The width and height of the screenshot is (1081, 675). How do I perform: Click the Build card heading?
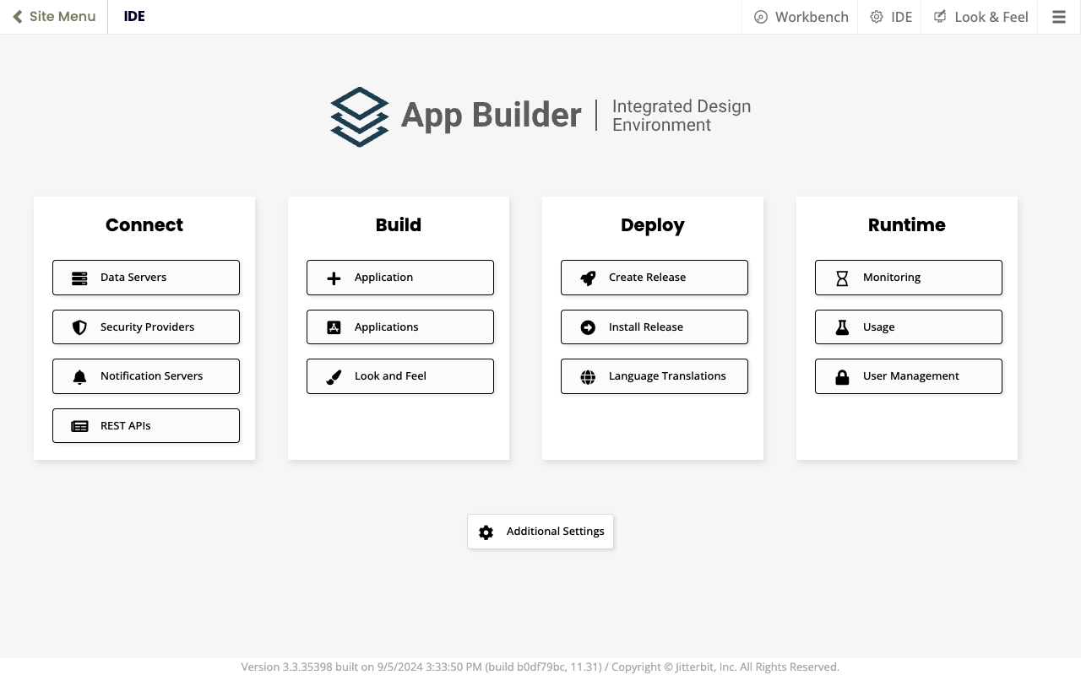[x=399, y=225]
